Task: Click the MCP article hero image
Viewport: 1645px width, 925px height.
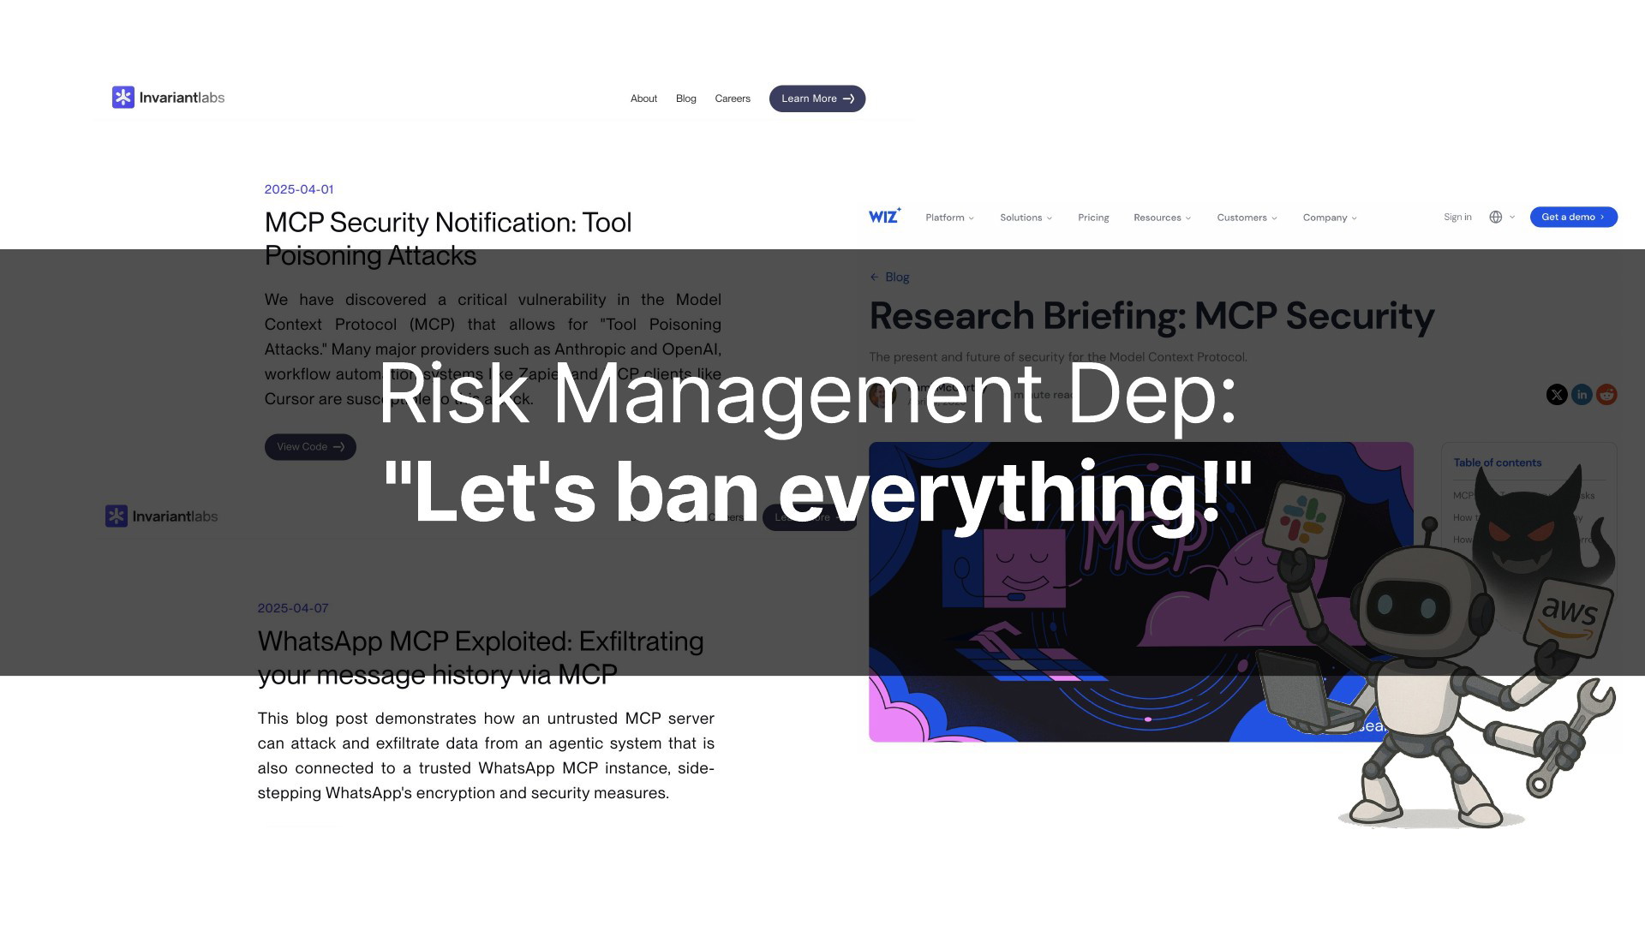Action: (1140, 592)
